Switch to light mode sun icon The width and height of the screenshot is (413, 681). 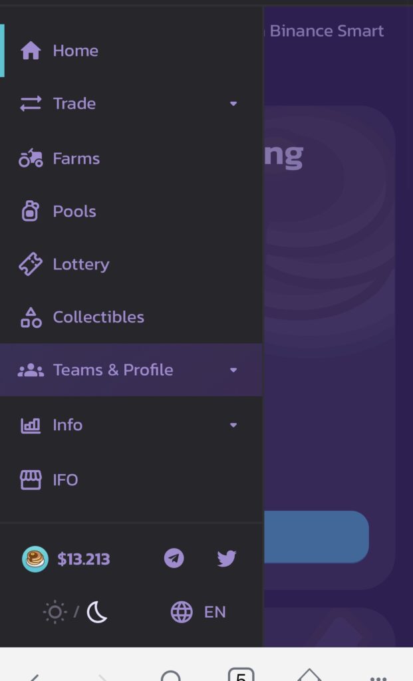55,612
